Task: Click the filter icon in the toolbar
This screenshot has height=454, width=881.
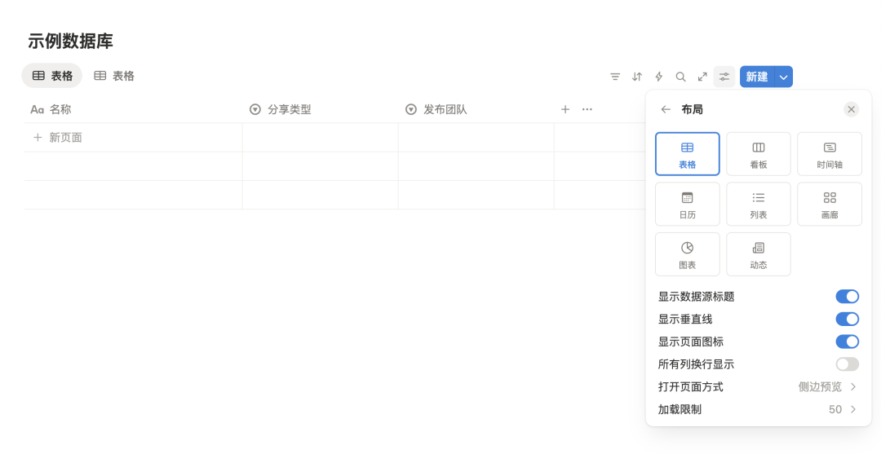Action: point(615,77)
